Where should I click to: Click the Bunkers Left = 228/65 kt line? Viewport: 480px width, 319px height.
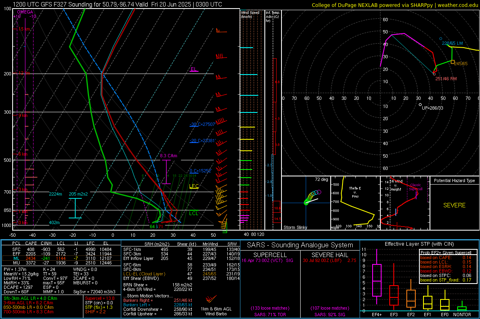158,305
